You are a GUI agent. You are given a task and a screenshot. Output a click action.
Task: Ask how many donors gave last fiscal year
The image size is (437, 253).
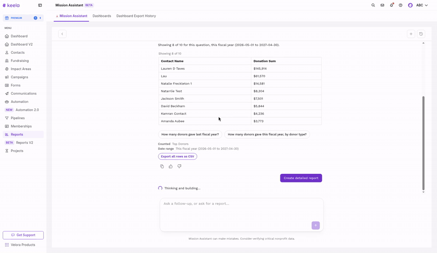pos(190,134)
